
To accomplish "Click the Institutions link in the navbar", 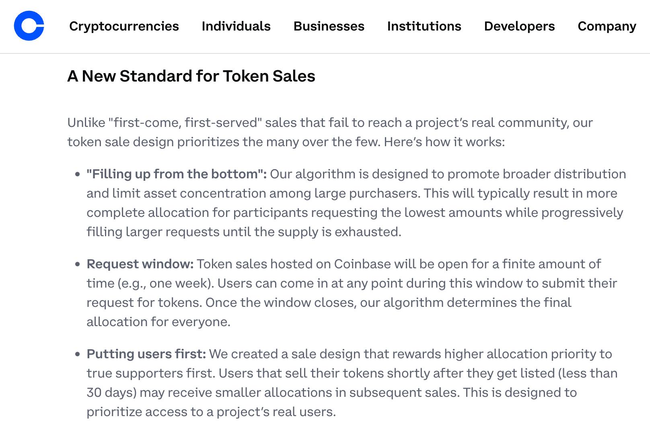I will [424, 27].
